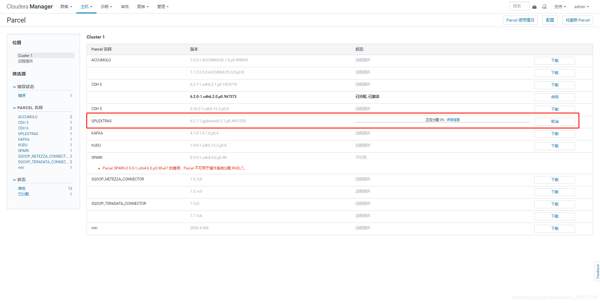600x303 pixels.
Task: Open 详细信息 for GPLEXTRAS distribution
Action: click(x=453, y=120)
